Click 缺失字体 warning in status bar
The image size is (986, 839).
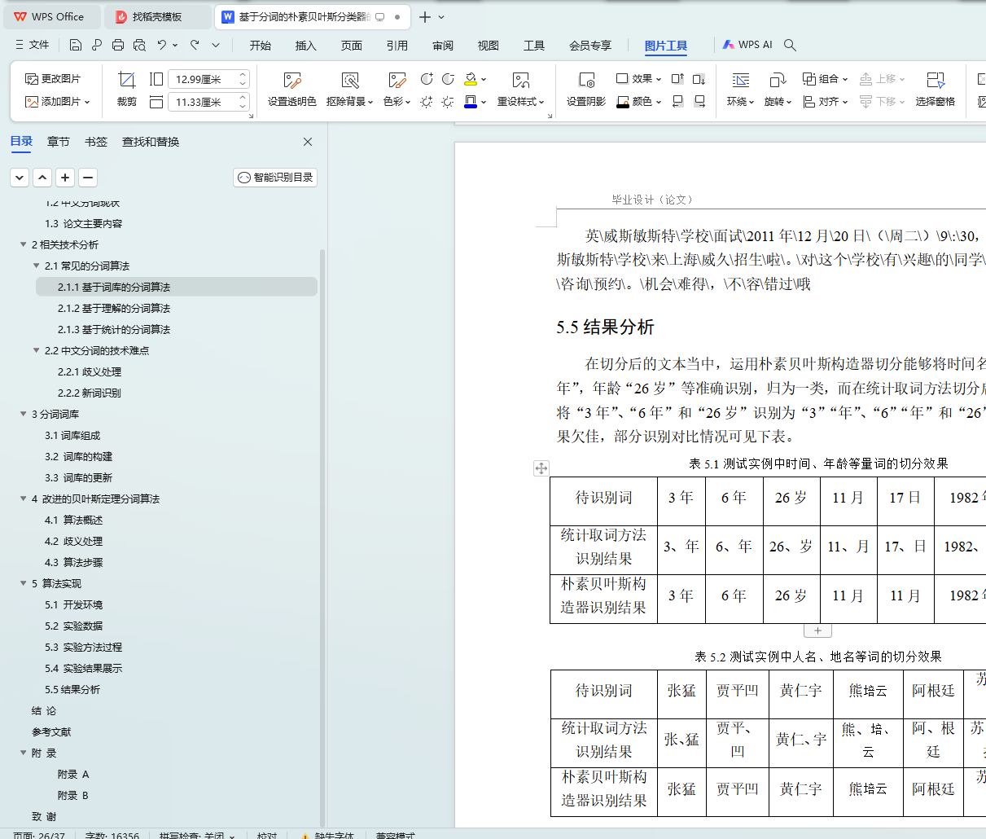[327, 837]
